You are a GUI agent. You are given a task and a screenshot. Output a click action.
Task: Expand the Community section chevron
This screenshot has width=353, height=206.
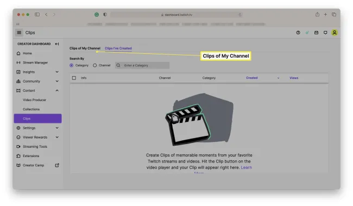pyautogui.click(x=57, y=81)
